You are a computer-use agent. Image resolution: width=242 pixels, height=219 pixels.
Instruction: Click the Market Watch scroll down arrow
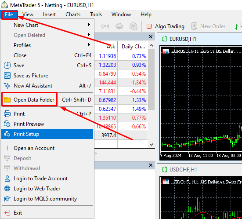pos(152,145)
